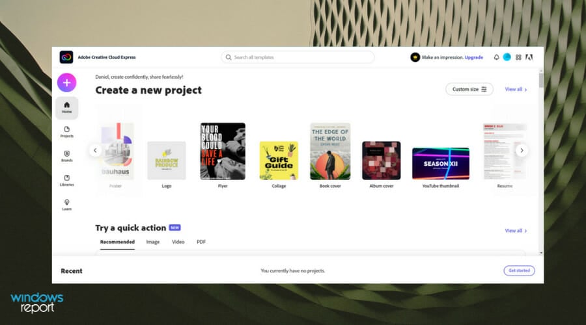Open Brands in the sidebar
Image resolution: width=586 pixels, height=325 pixels.
point(67,157)
